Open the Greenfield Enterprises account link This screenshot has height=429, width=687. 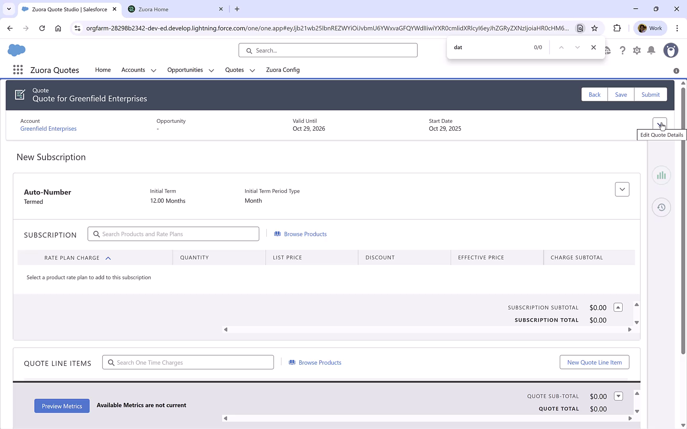(48, 128)
